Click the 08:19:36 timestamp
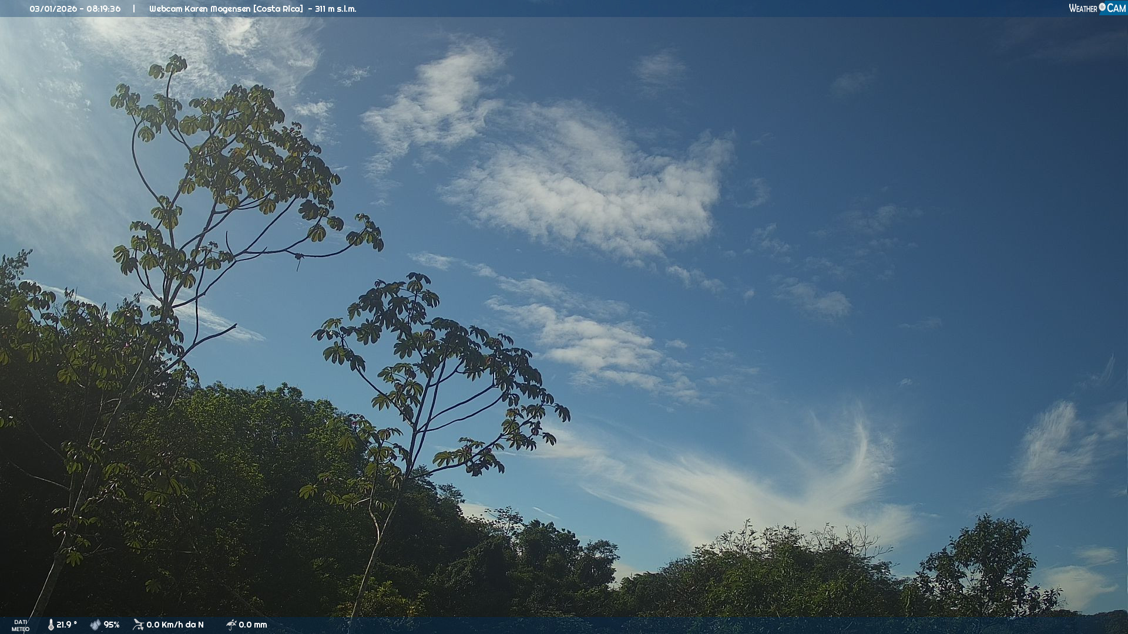Image resolution: width=1128 pixels, height=634 pixels. point(103,9)
